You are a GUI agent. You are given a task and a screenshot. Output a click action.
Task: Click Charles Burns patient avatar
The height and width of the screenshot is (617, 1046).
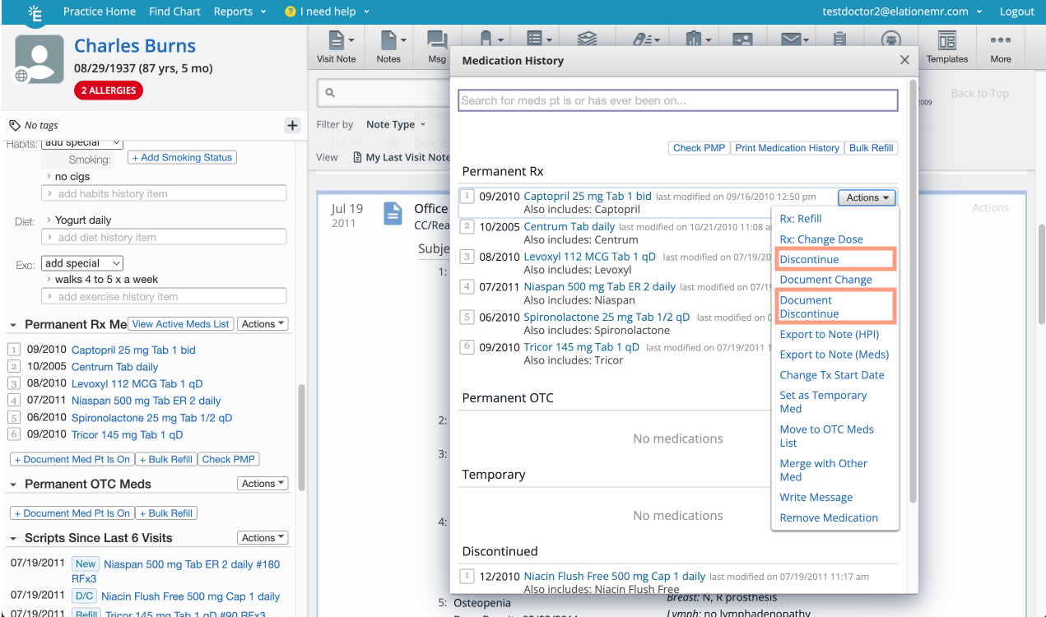(39, 59)
